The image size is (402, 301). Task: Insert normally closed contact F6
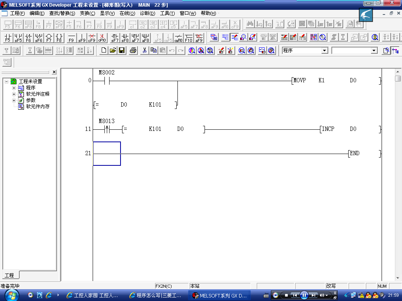pyautogui.click(x=28, y=38)
